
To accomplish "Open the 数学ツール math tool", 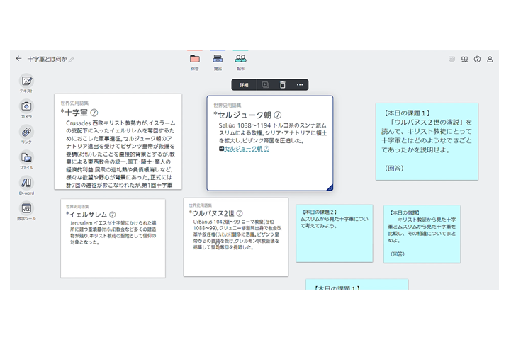I will (26, 208).
